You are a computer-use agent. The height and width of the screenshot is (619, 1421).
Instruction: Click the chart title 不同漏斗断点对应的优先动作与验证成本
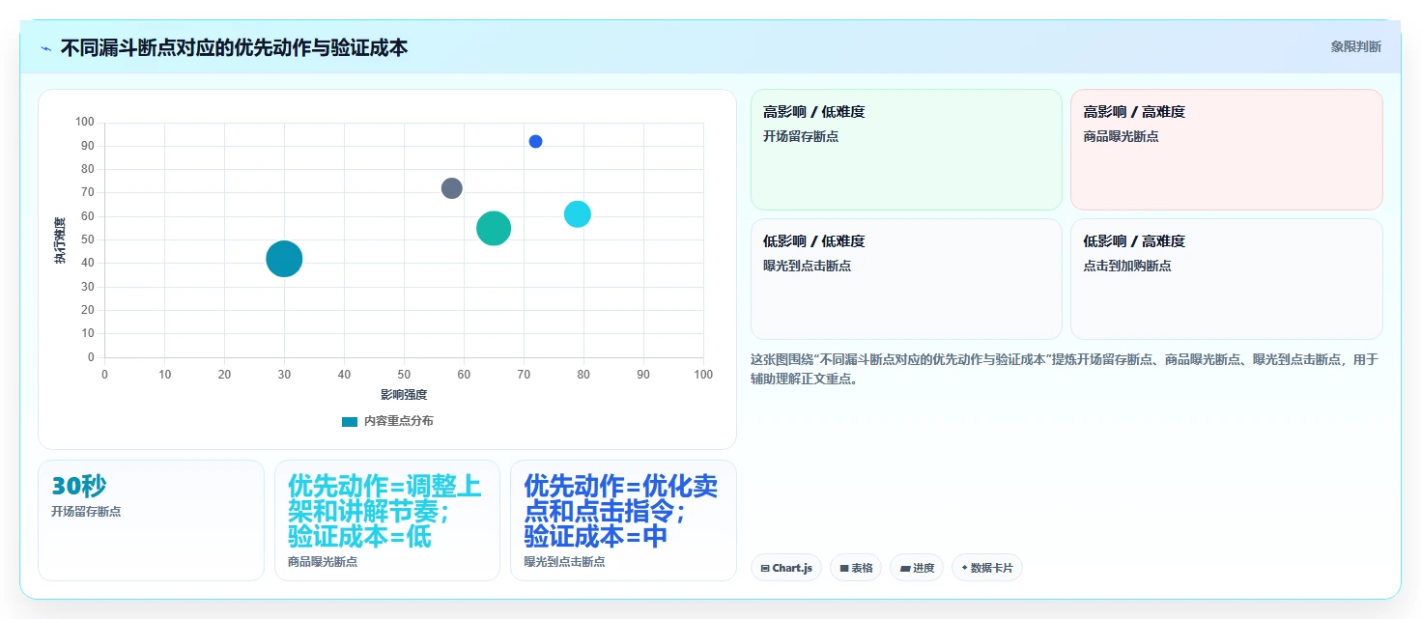(x=234, y=47)
